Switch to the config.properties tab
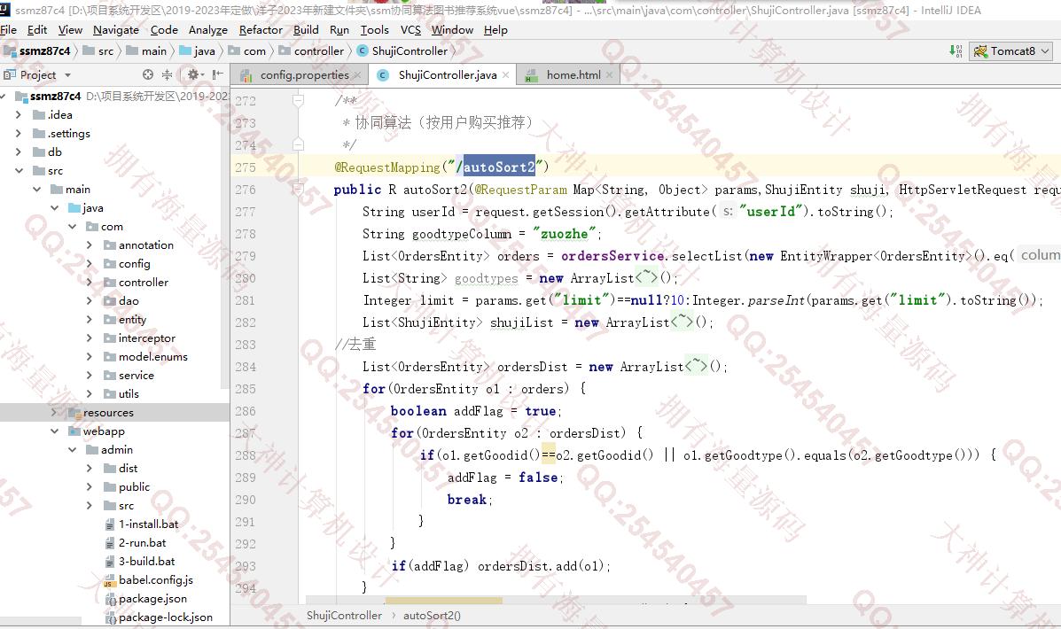The height and width of the screenshot is (629, 1061). 299,75
